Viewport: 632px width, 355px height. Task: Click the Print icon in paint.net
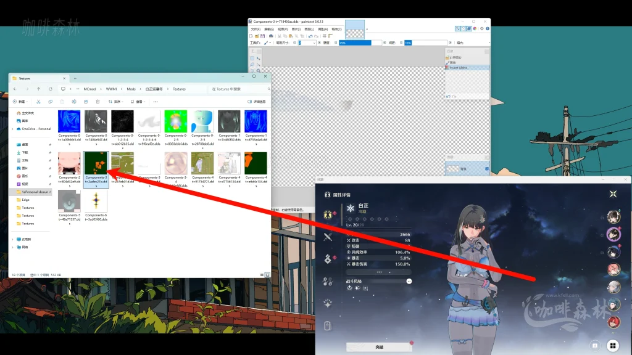click(x=271, y=36)
